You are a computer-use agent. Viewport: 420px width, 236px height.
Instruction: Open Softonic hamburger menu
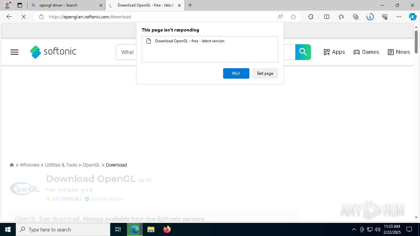(x=14, y=52)
